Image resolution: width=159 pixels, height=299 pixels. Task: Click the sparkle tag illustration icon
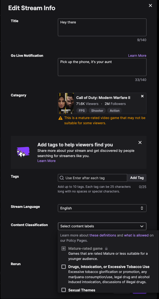pos(23,152)
